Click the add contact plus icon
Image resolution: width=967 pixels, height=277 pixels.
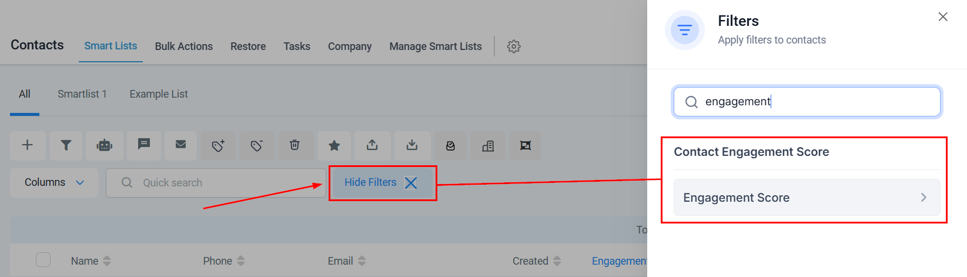pos(27,145)
